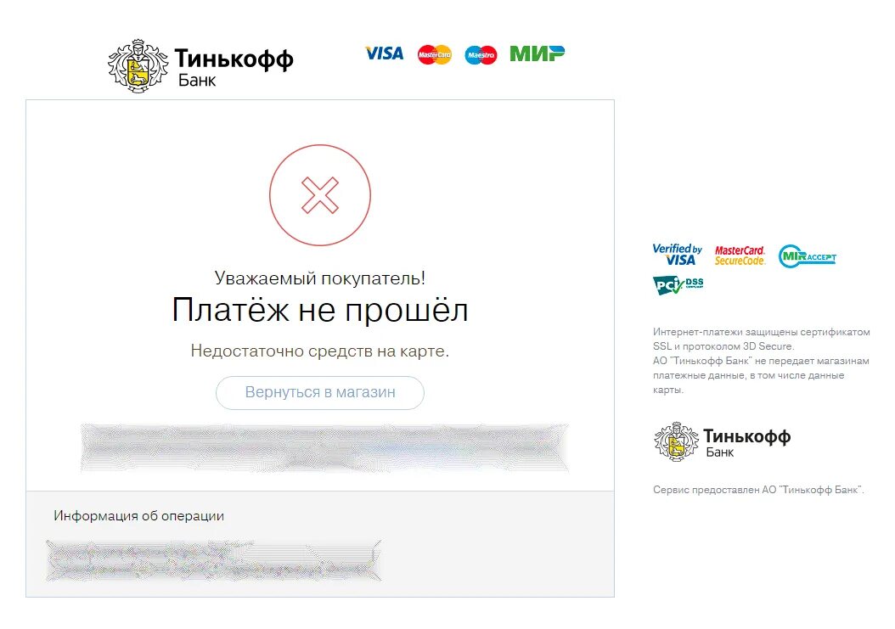
Task: Click the Недостаточно средств на карте message
Action: (319, 351)
